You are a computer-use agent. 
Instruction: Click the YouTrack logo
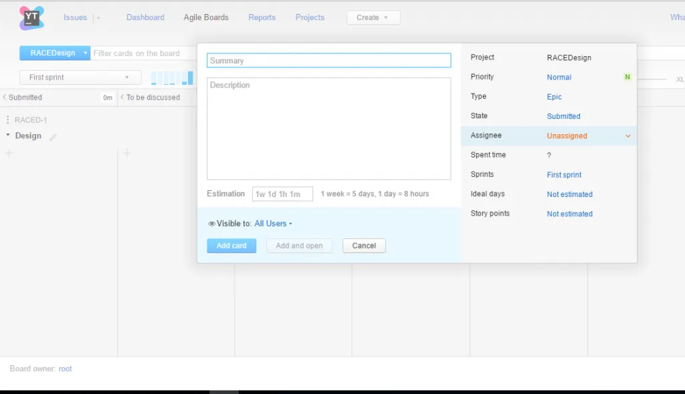coord(32,17)
